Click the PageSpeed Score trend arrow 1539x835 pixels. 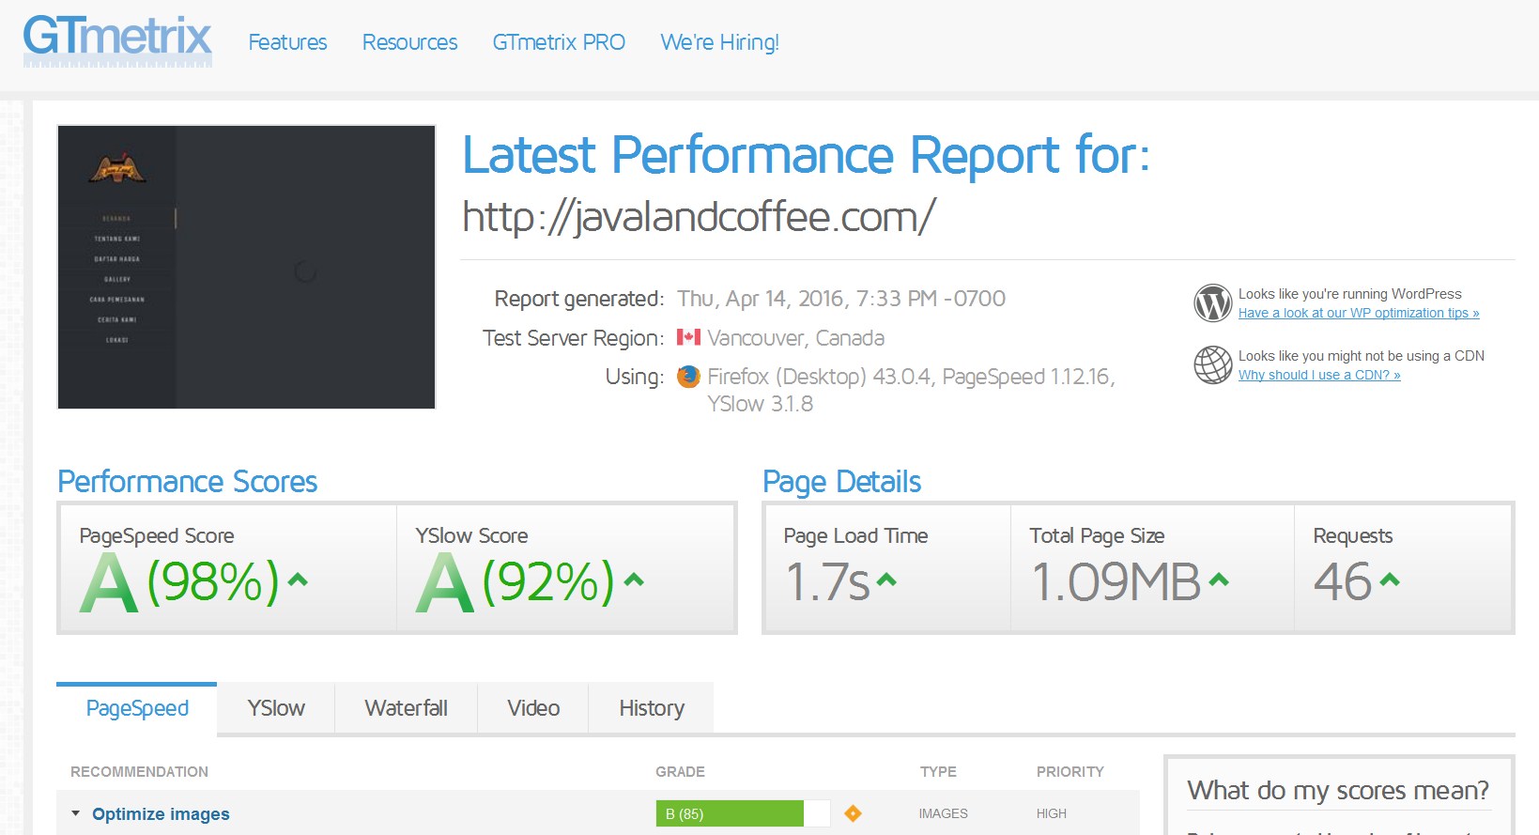[x=298, y=580]
